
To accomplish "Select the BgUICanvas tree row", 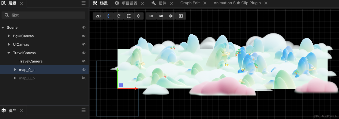I will (44, 36).
